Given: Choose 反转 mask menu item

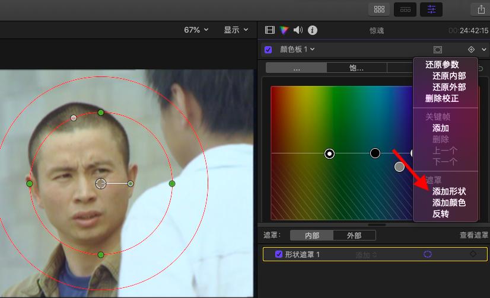Looking at the screenshot, I should [441, 214].
